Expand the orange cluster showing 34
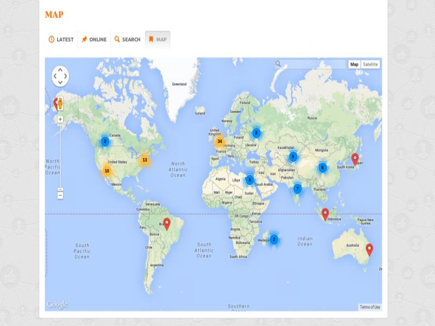The width and height of the screenshot is (435, 326). [220, 142]
